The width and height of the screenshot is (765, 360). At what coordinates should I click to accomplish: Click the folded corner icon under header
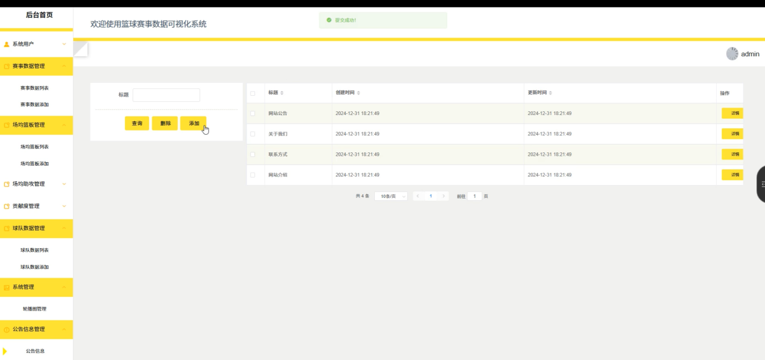click(80, 49)
